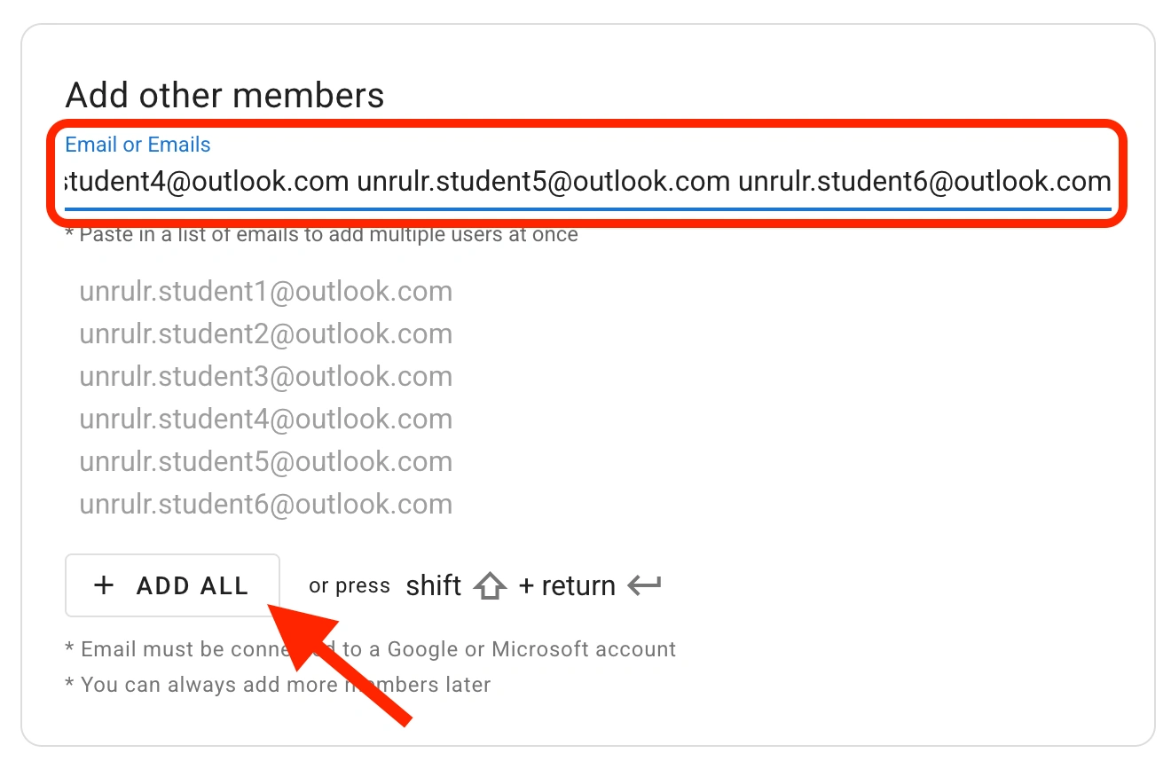This screenshot has height=761, width=1171.
Task: Focus the Email or Emails input field
Action: pos(585,182)
